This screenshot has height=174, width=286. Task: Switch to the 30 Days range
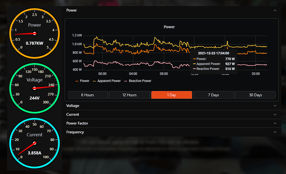255,95
